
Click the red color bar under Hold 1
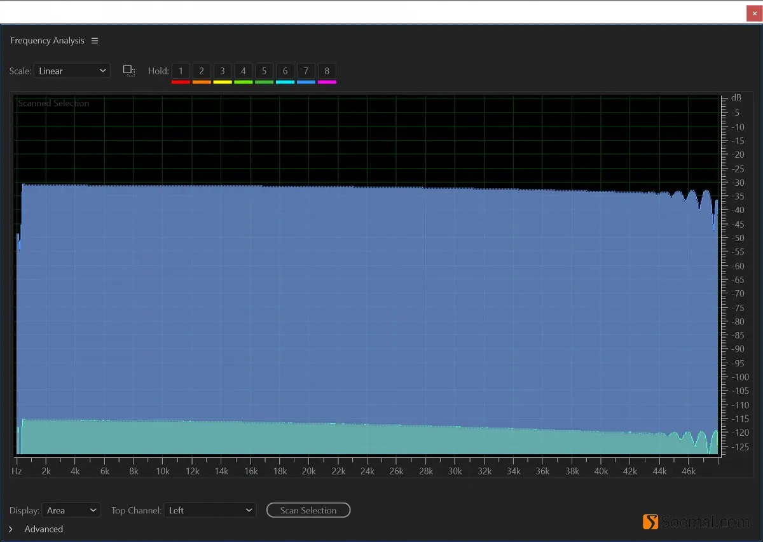coord(181,82)
